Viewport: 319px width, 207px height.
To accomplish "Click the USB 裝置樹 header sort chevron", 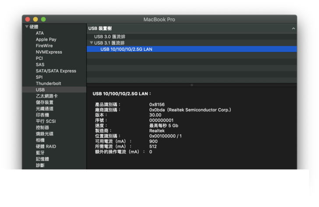I will pos(293,28).
